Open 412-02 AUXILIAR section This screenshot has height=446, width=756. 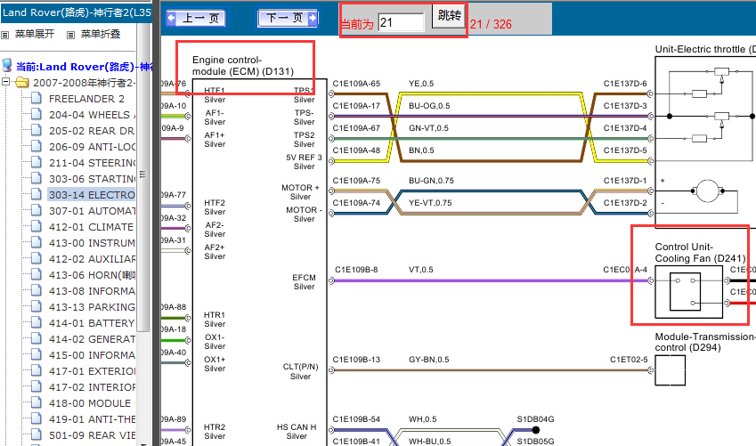click(92, 259)
